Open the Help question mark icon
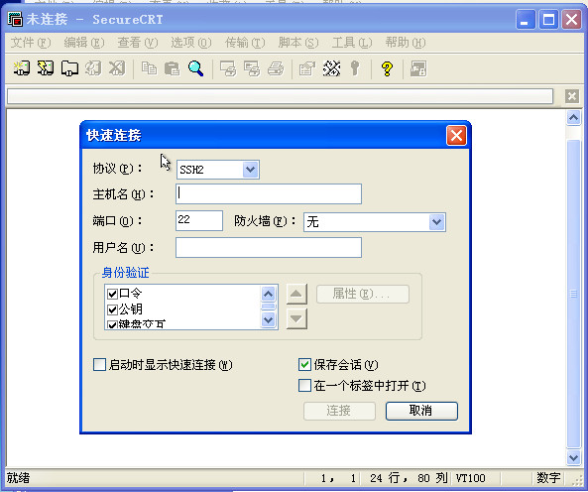Viewport: 588px width, 492px height. 387,68
